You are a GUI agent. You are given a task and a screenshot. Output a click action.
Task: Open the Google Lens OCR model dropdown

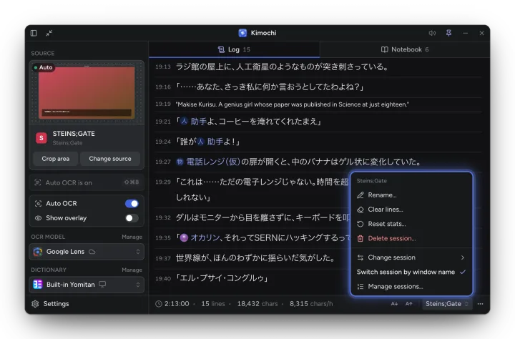(87, 252)
